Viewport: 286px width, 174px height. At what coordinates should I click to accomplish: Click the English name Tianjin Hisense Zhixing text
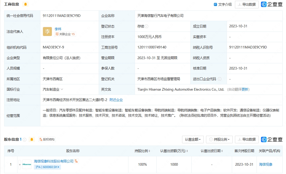[x=181, y=89]
